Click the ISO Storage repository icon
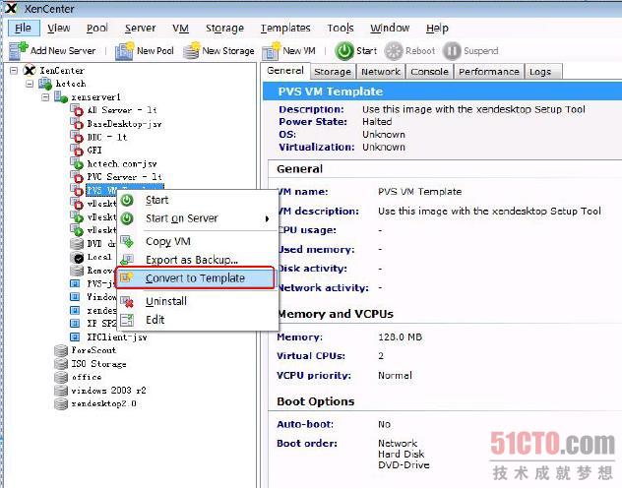 coord(61,364)
